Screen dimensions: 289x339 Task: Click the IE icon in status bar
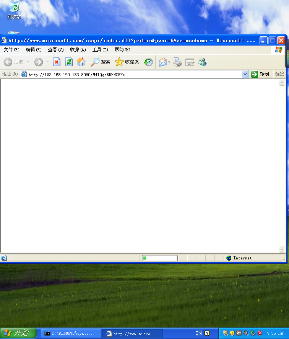[4, 258]
